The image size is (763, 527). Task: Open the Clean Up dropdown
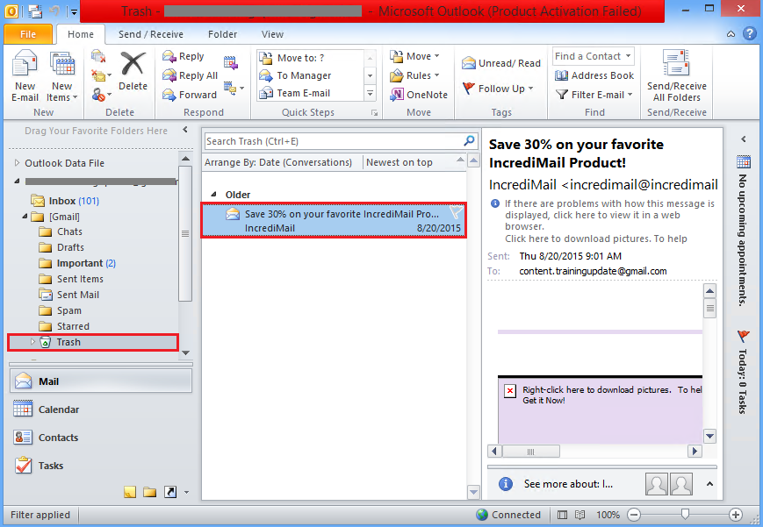click(101, 75)
